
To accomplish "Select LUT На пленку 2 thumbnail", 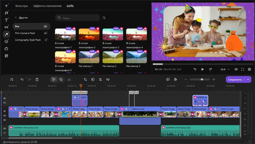I will pos(113,57).
